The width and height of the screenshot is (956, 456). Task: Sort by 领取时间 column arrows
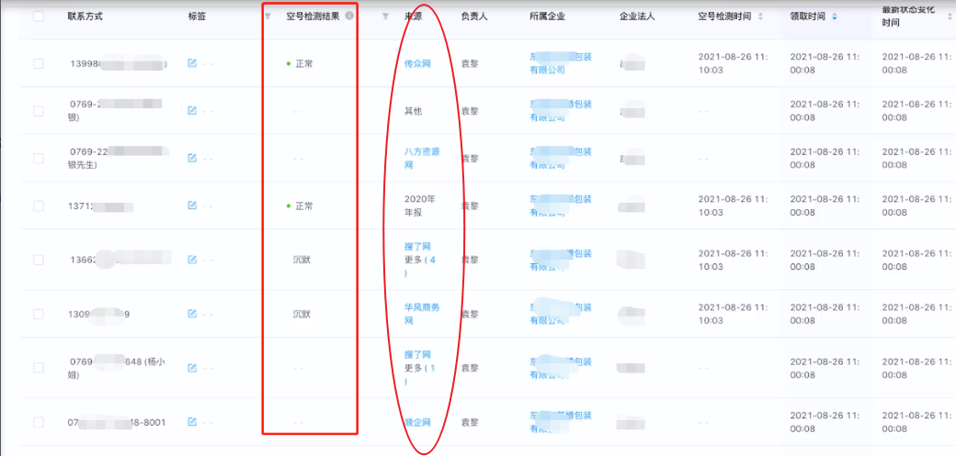(834, 17)
